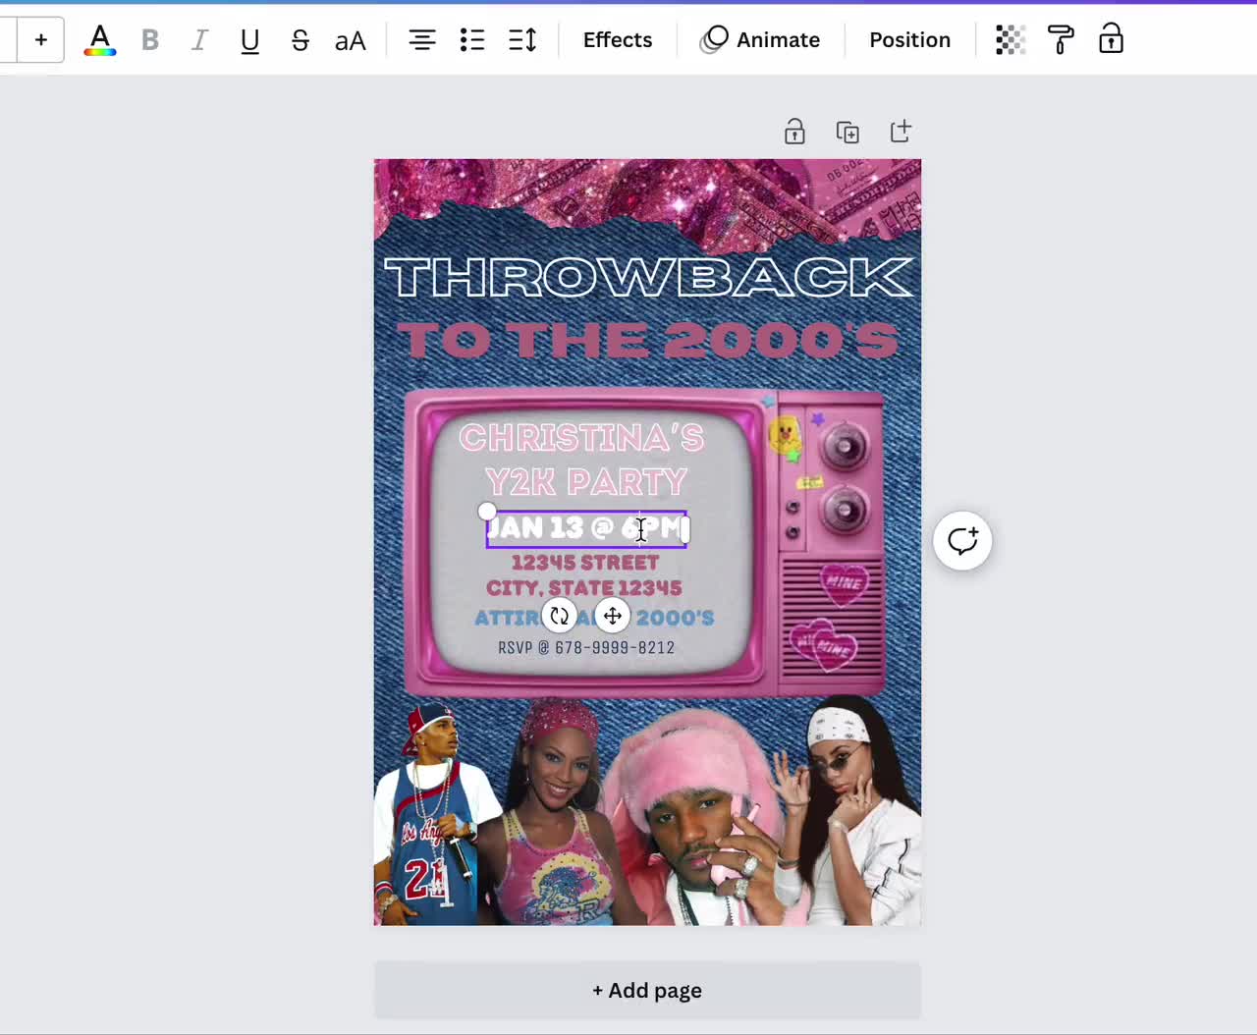Screen dimensions: 1257x1035
Task: Select the TO THE 2000'S text
Action: pos(648,341)
